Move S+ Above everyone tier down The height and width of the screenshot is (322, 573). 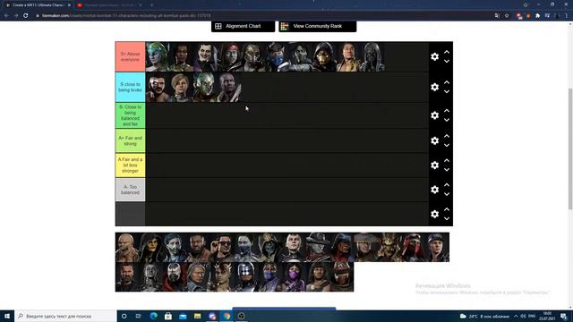[x=447, y=62]
